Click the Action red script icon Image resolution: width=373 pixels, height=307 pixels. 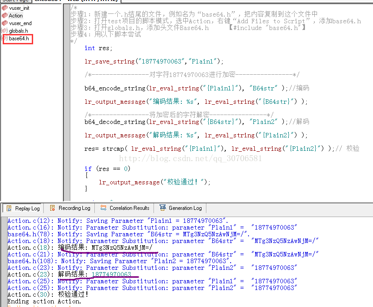[x=5, y=16]
